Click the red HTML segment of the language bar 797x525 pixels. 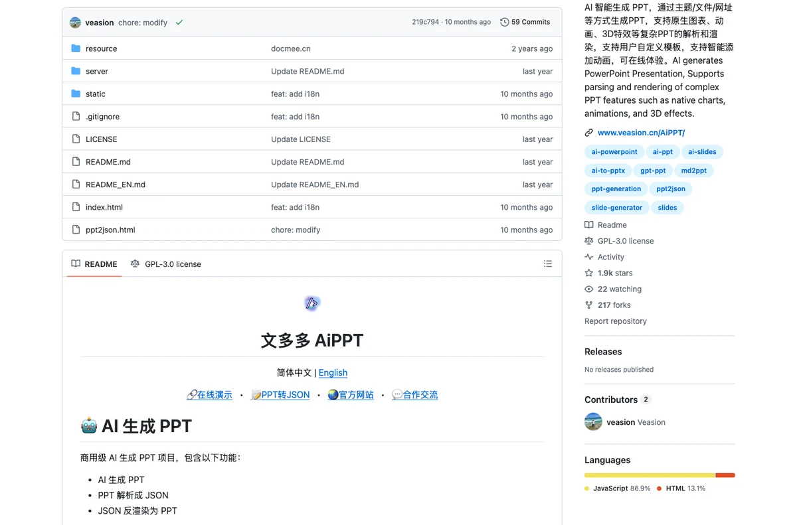tap(725, 475)
